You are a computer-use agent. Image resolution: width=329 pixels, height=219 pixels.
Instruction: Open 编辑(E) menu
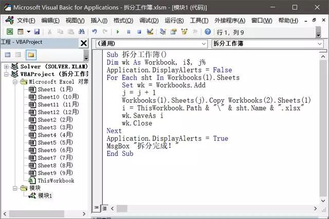tap(50, 21)
